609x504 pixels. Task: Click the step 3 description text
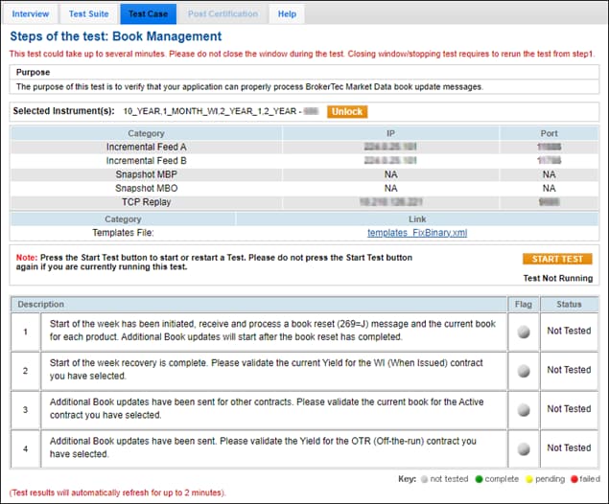(259, 409)
